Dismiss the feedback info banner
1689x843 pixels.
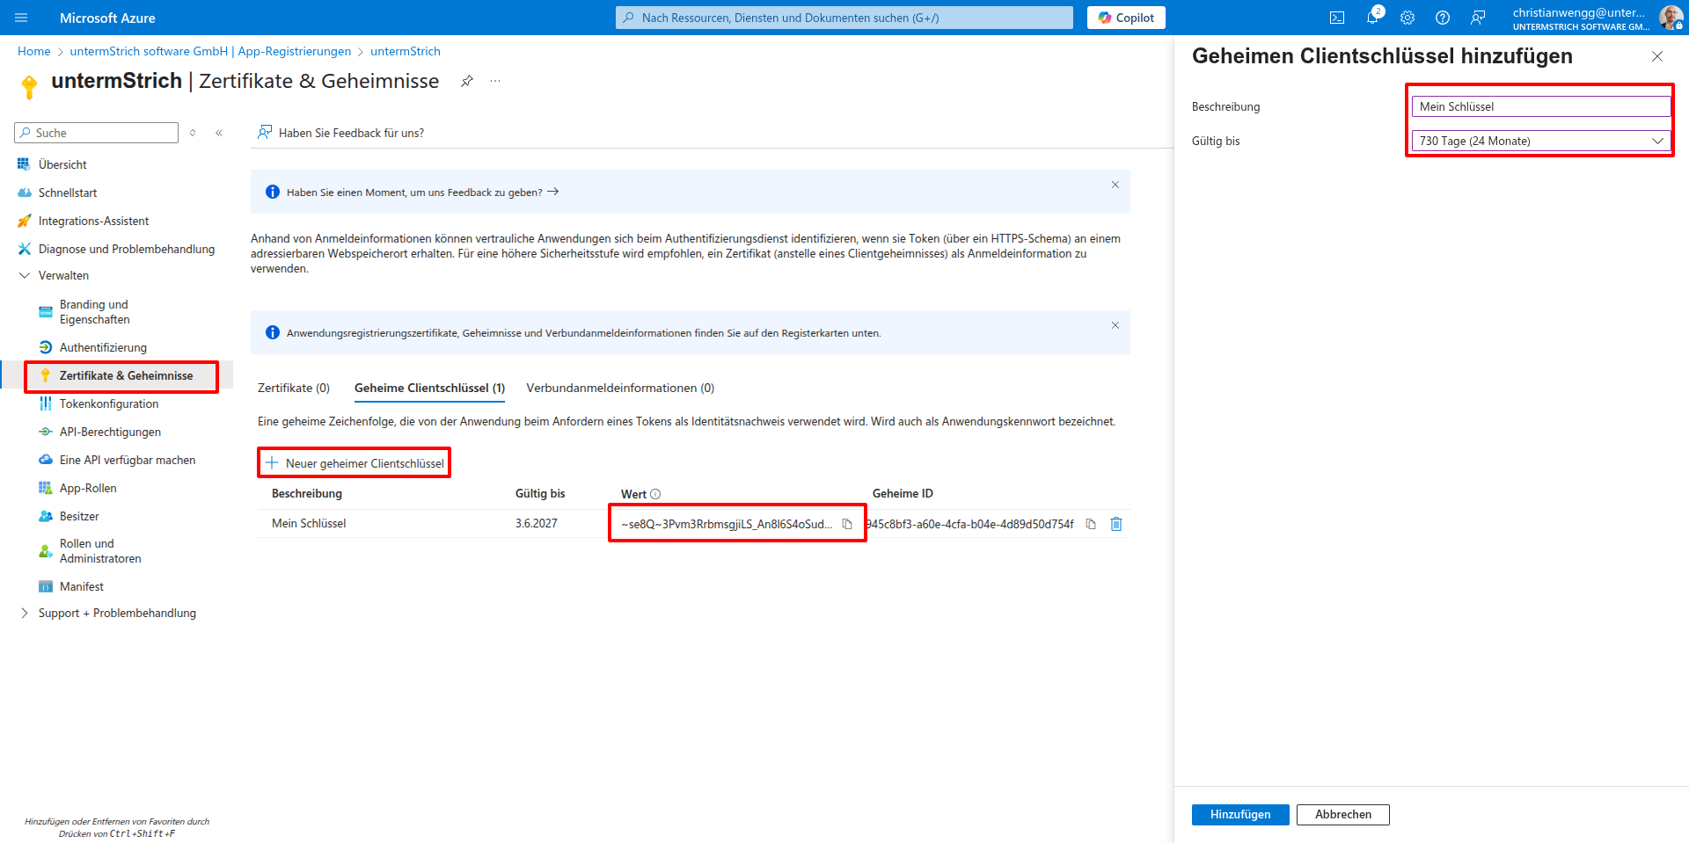1115,185
